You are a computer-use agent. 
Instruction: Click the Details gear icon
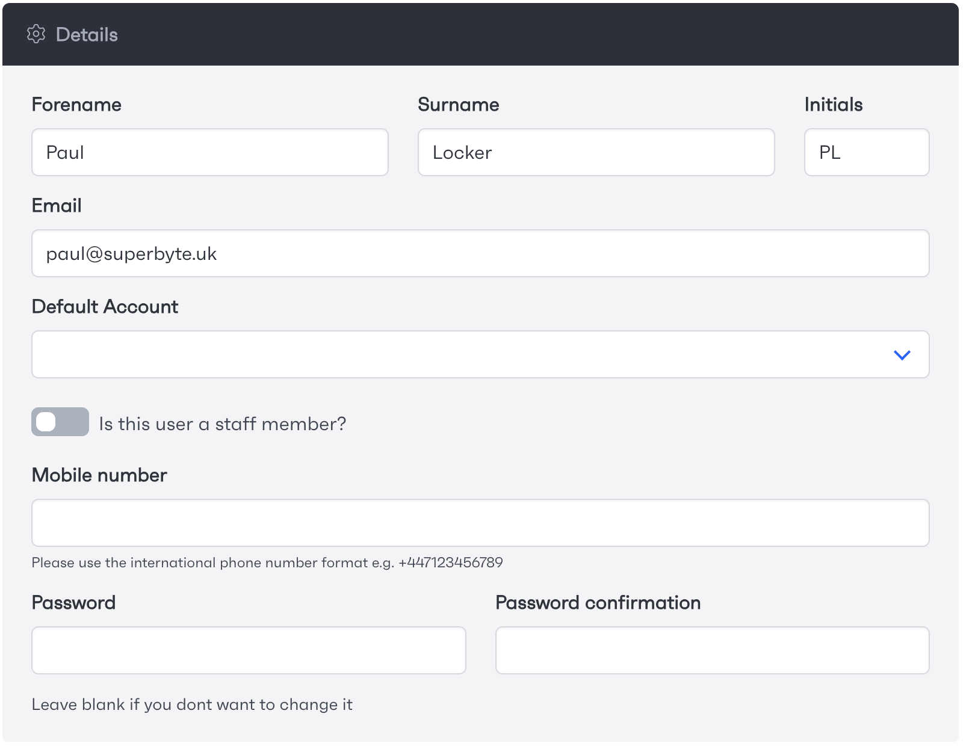36,34
